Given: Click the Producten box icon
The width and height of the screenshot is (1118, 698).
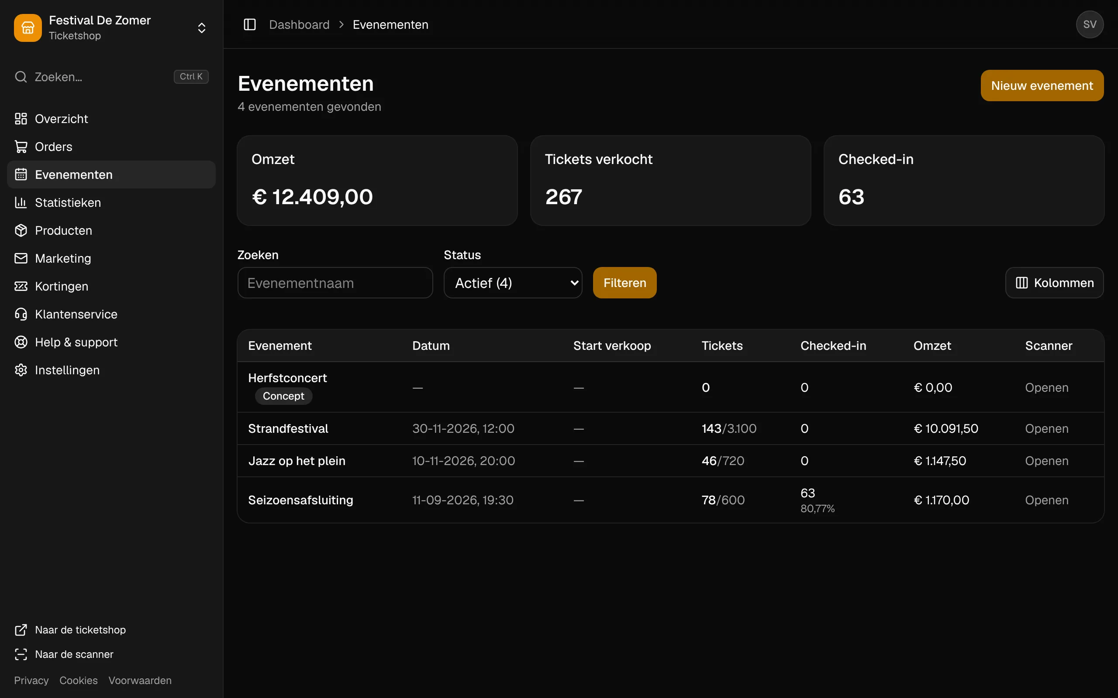Looking at the screenshot, I should pyautogui.click(x=21, y=230).
